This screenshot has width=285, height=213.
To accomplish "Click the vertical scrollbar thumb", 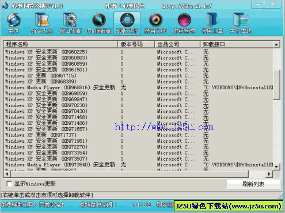I will [x=276, y=85].
